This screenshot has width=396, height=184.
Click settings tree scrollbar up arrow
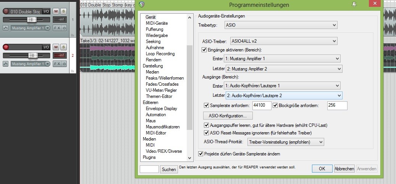point(189,18)
